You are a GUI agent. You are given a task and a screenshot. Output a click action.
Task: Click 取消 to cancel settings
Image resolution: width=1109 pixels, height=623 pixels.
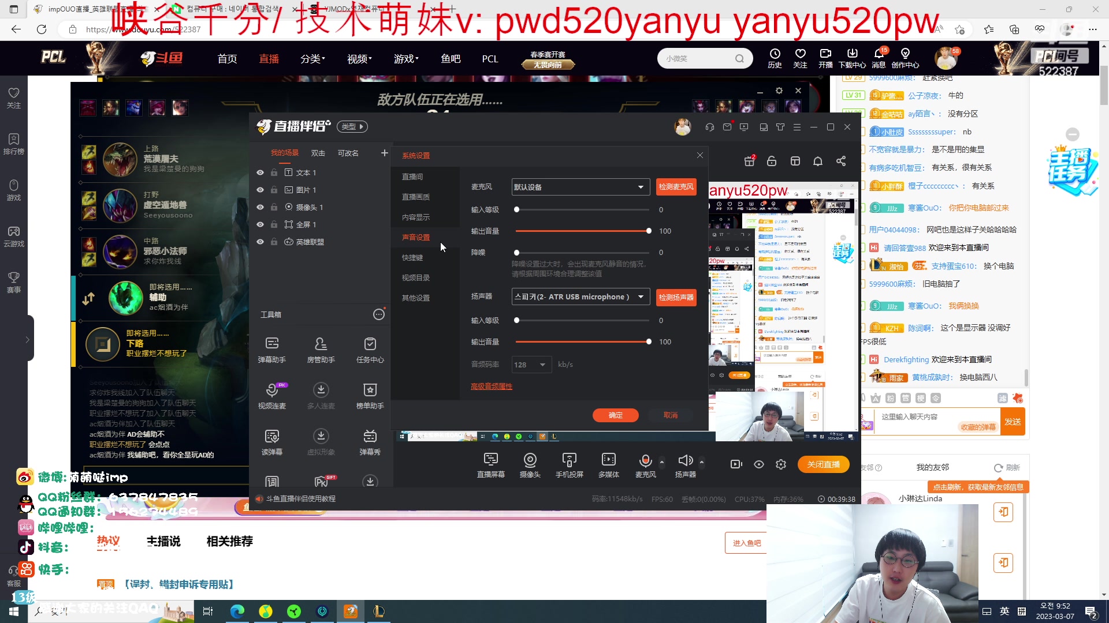[670, 415]
